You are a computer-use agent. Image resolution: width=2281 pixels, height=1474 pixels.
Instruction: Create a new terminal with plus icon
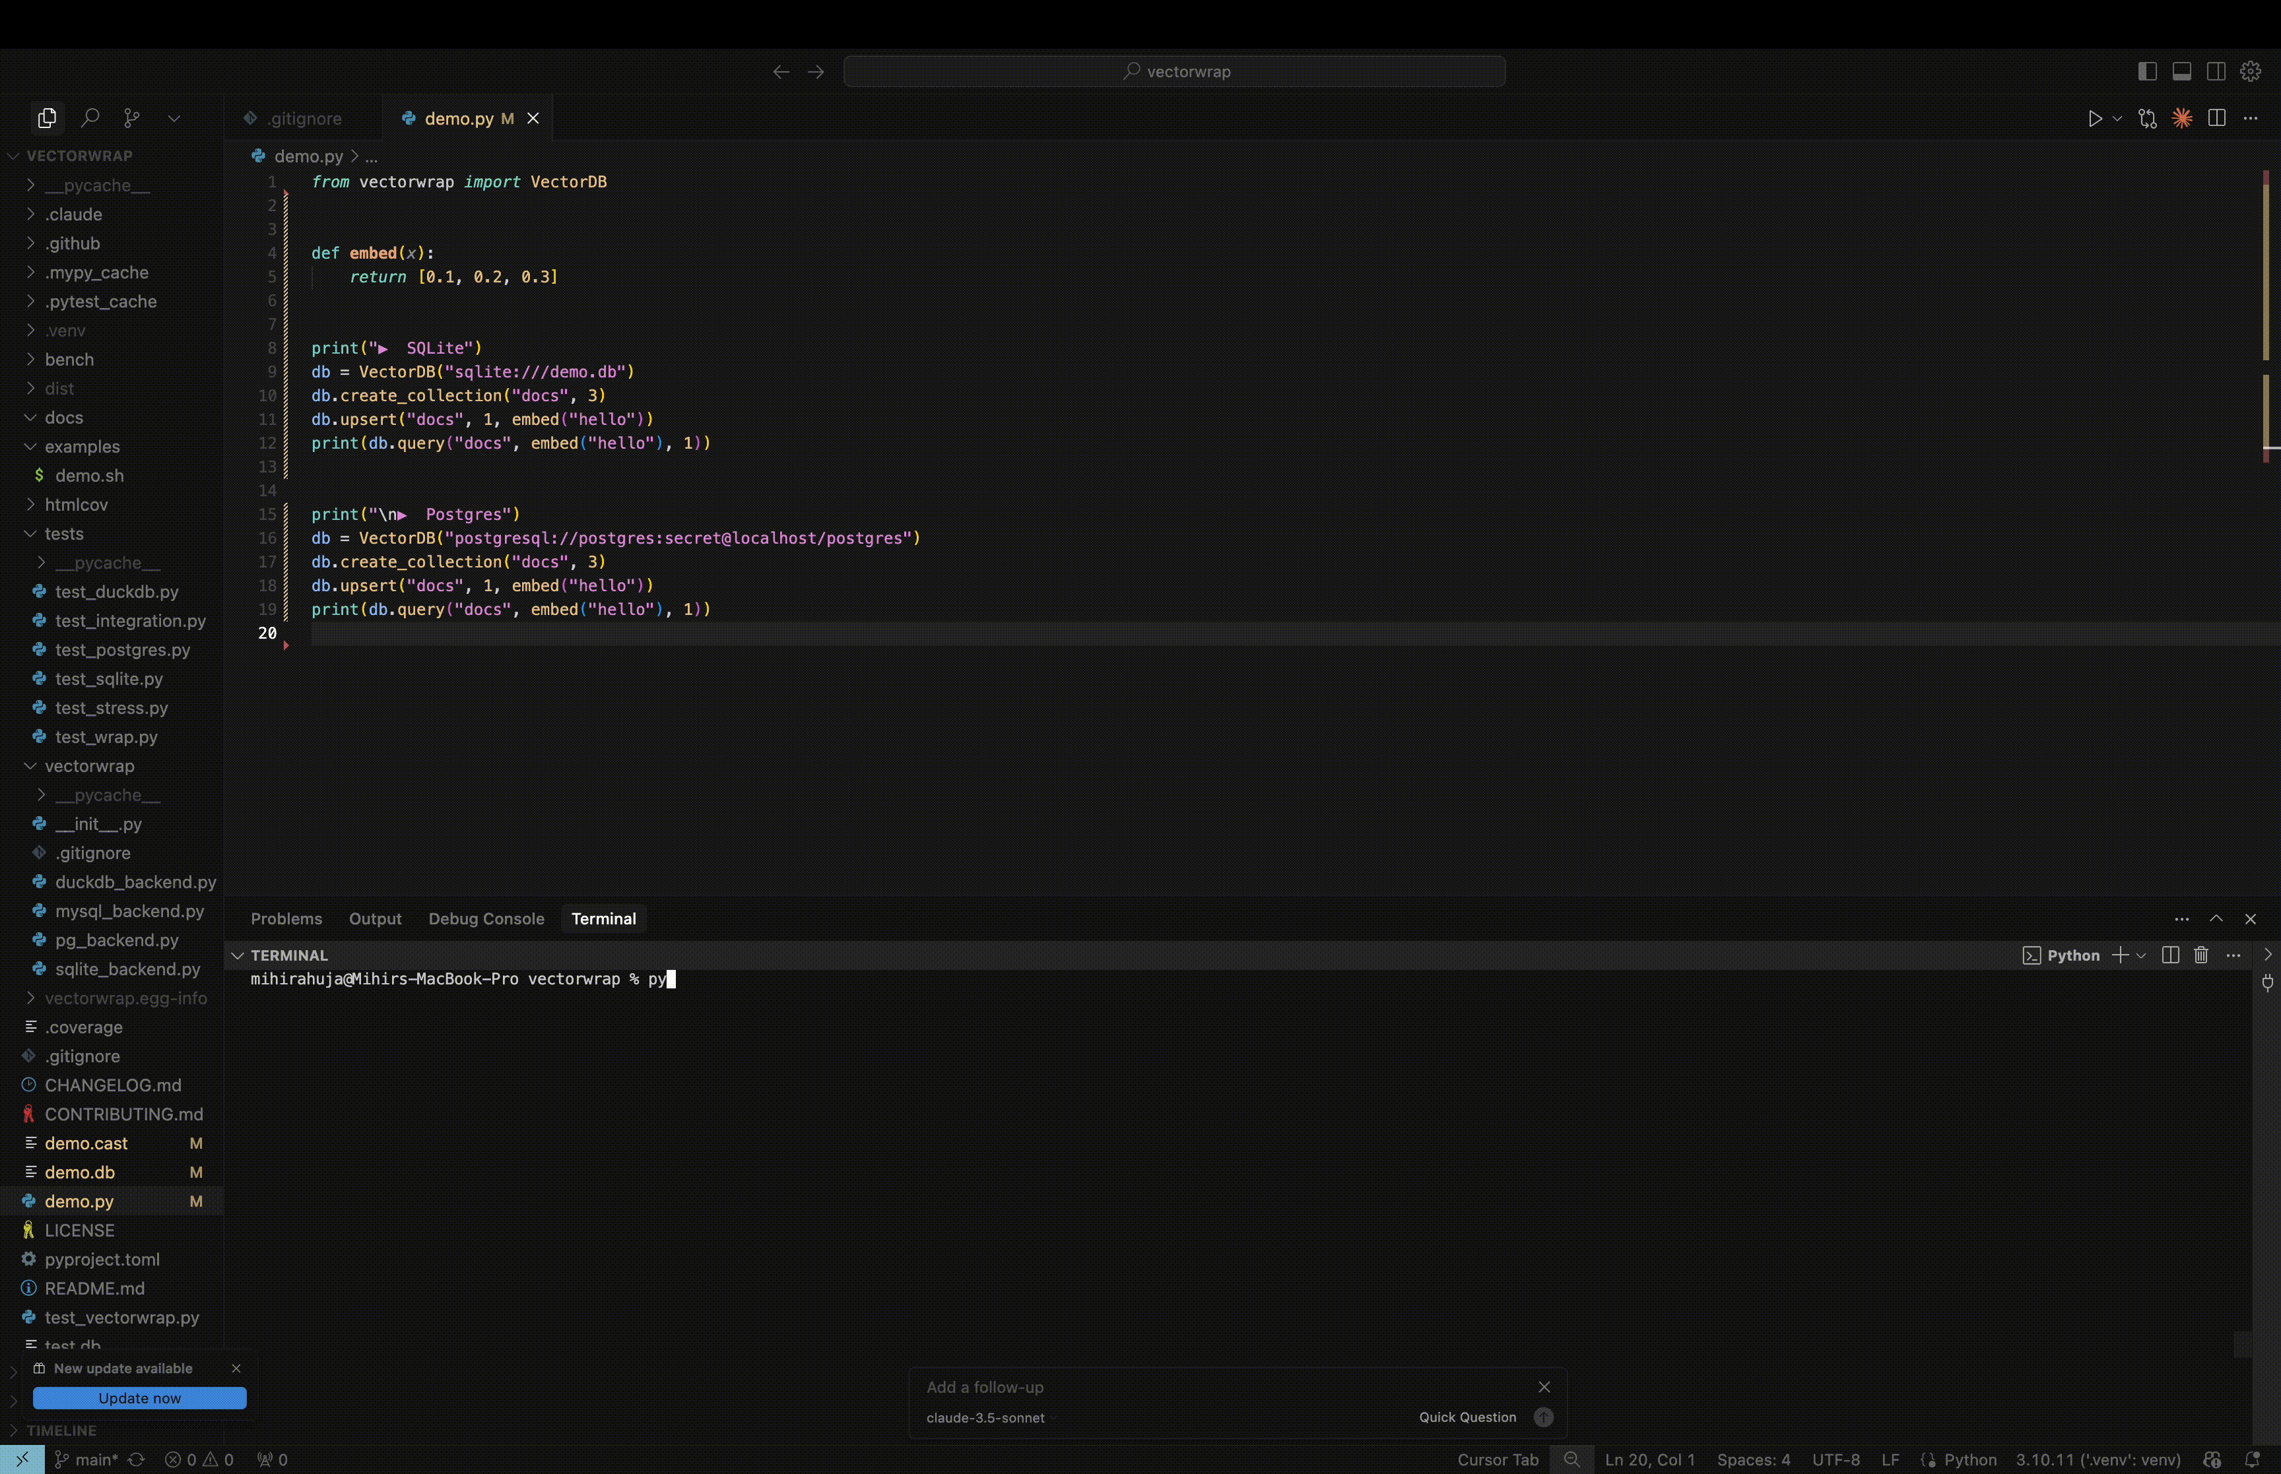[2120, 955]
